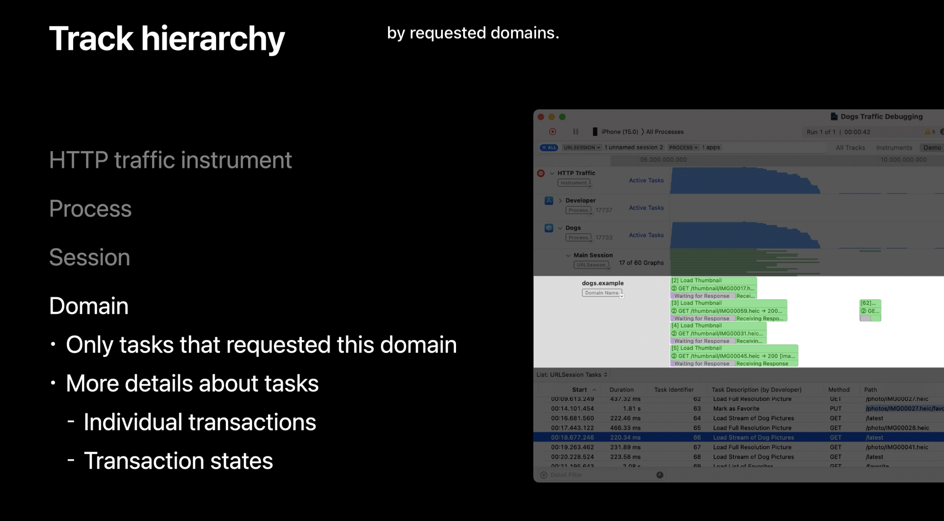
Task: Sort by the Start column header
Action: pos(579,390)
